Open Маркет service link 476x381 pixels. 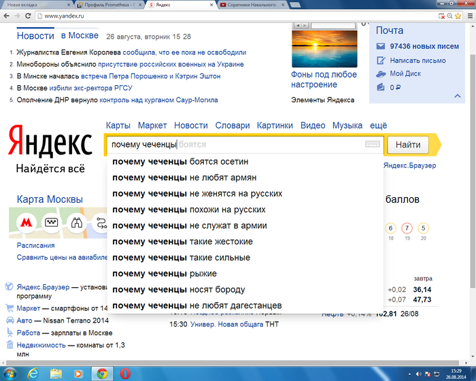pyautogui.click(x=152, y=125)
